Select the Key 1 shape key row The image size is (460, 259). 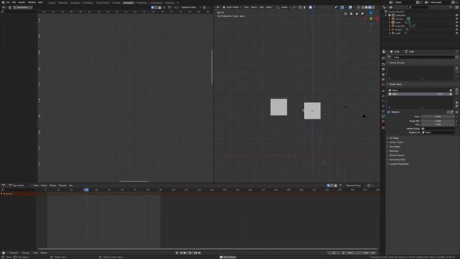click(x=420, y=94)
